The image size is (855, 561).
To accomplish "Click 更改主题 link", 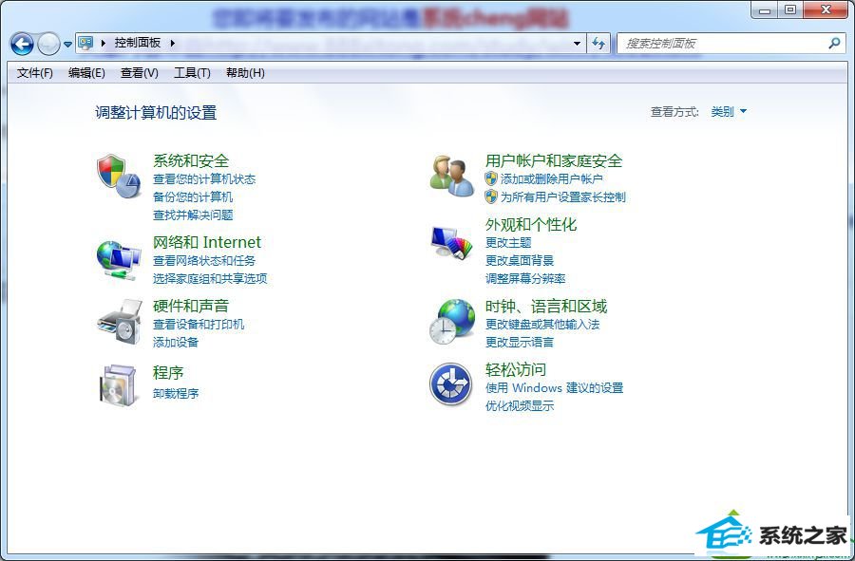I will click(508, 242).
